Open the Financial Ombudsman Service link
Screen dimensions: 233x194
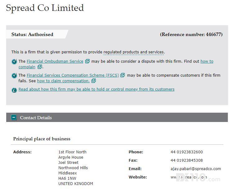pyautogui.click(x=55, y=61)
